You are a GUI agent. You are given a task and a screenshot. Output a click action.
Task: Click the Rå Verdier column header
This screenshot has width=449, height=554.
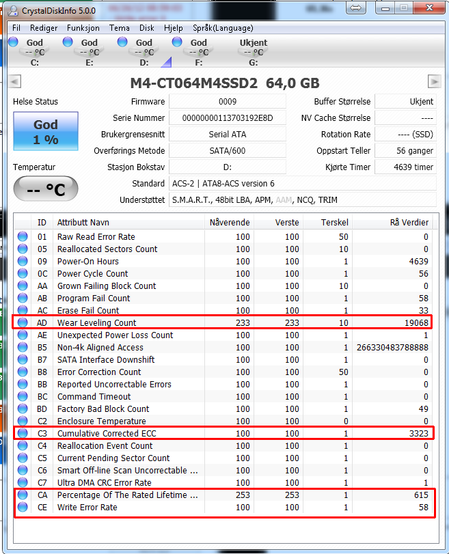[x=392, y=222]
